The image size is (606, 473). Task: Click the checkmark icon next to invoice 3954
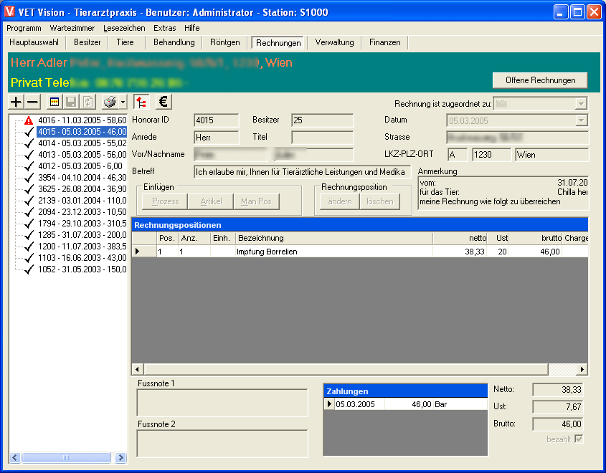tap(29, 178)
